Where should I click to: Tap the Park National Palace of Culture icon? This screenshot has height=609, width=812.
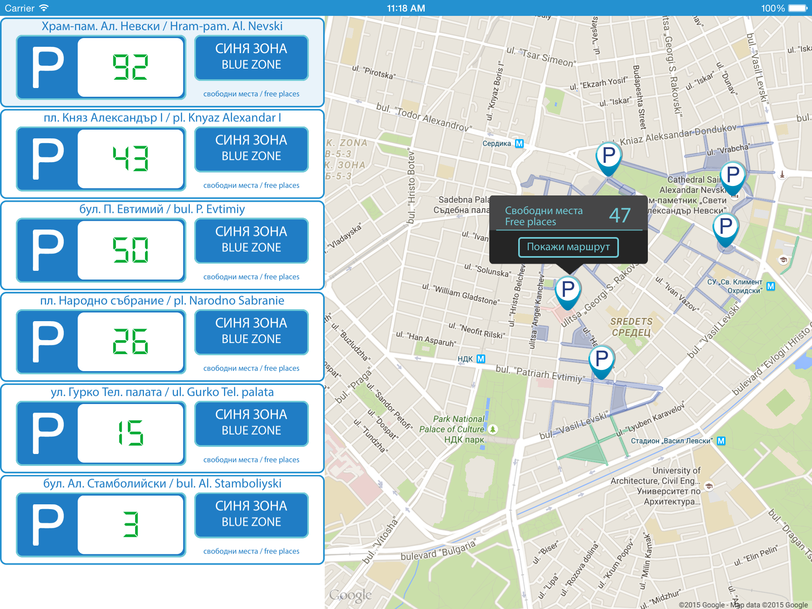[493, 429]
